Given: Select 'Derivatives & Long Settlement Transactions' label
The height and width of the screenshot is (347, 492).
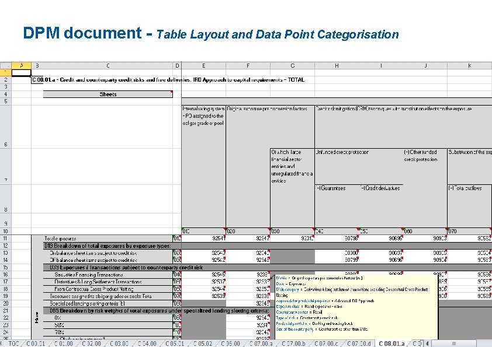Looking at the screenshot, I should tap(108, 282).
